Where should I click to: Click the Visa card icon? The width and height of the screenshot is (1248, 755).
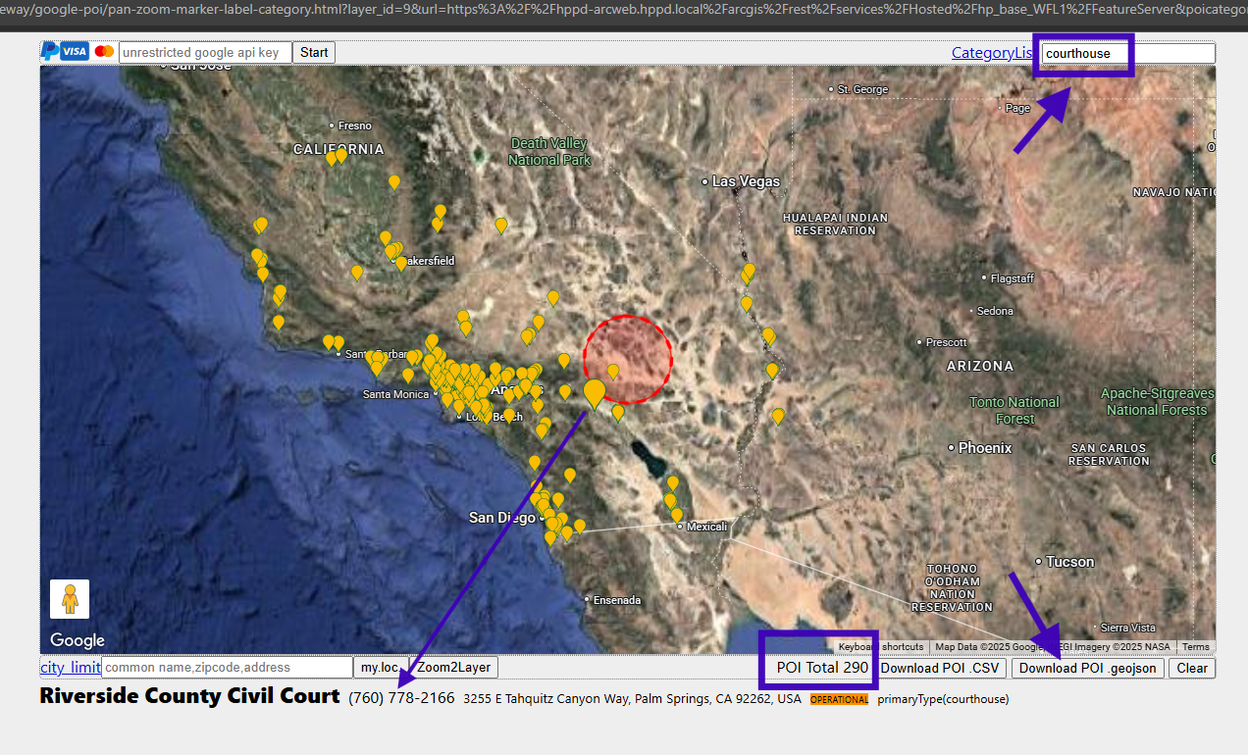(75, 51)
